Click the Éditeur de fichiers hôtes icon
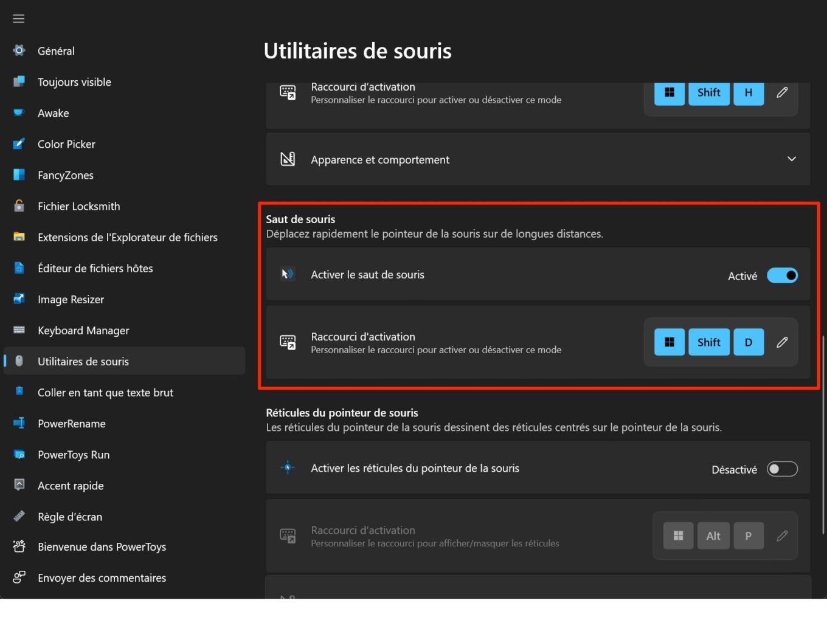The width and height of the screenshot is (827, 620). point(19,267)
